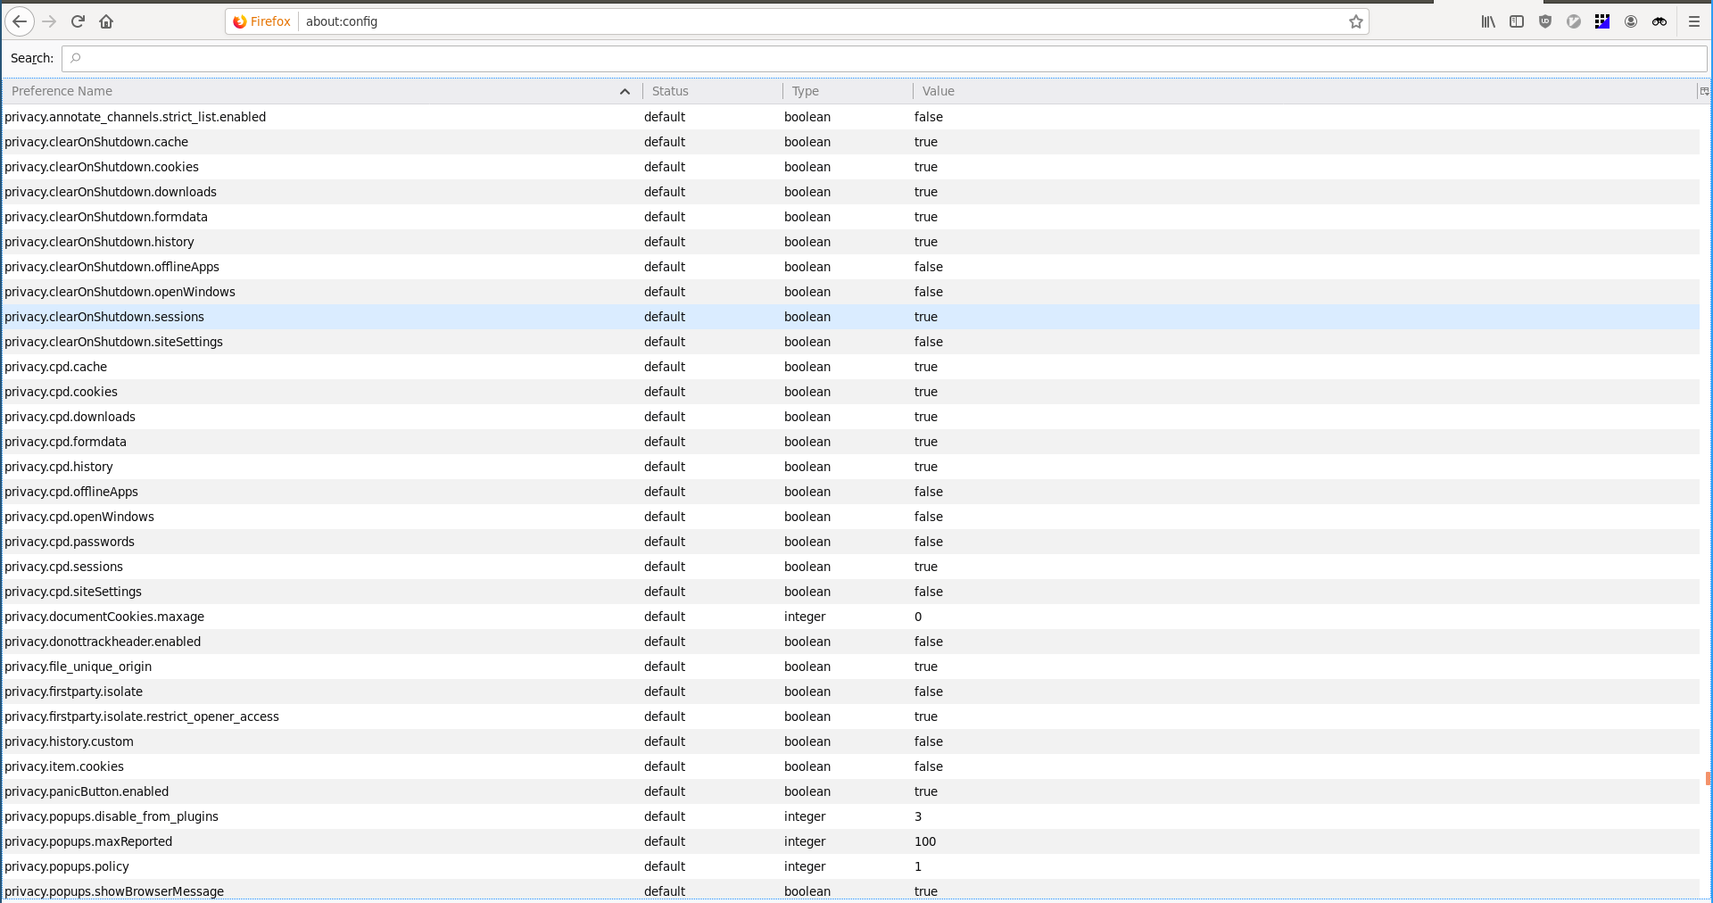Select the privacy.file_unique_origin preference

click(851, 667)
